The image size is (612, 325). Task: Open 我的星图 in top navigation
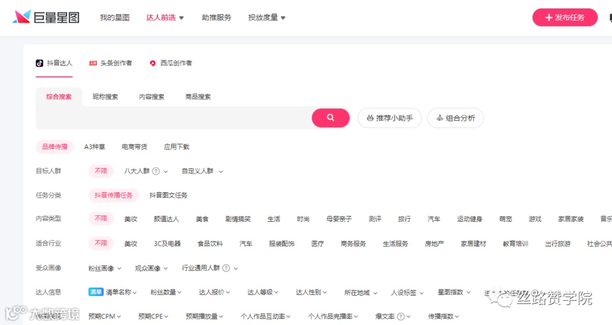tap(114, 18)
